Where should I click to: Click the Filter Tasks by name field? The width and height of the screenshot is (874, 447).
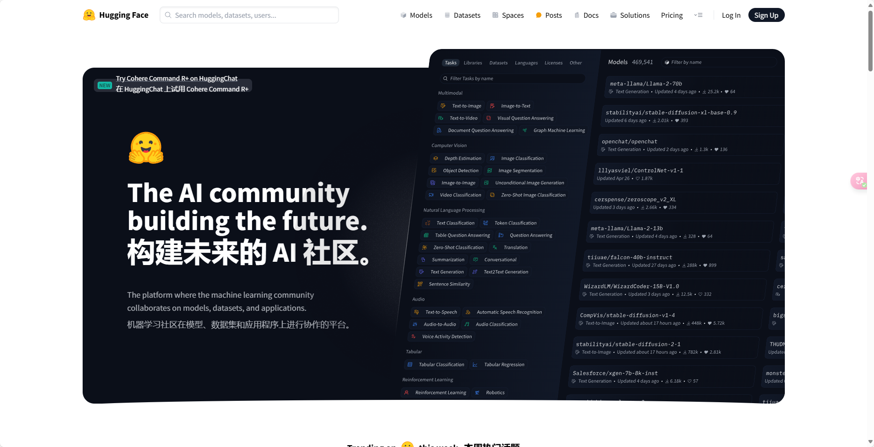(x=512, y=78)
